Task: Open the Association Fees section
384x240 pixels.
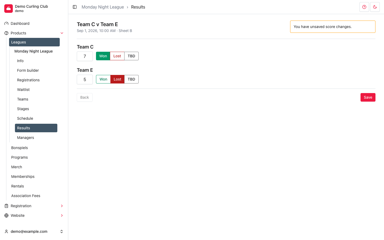Action: (x=34, y=196)
